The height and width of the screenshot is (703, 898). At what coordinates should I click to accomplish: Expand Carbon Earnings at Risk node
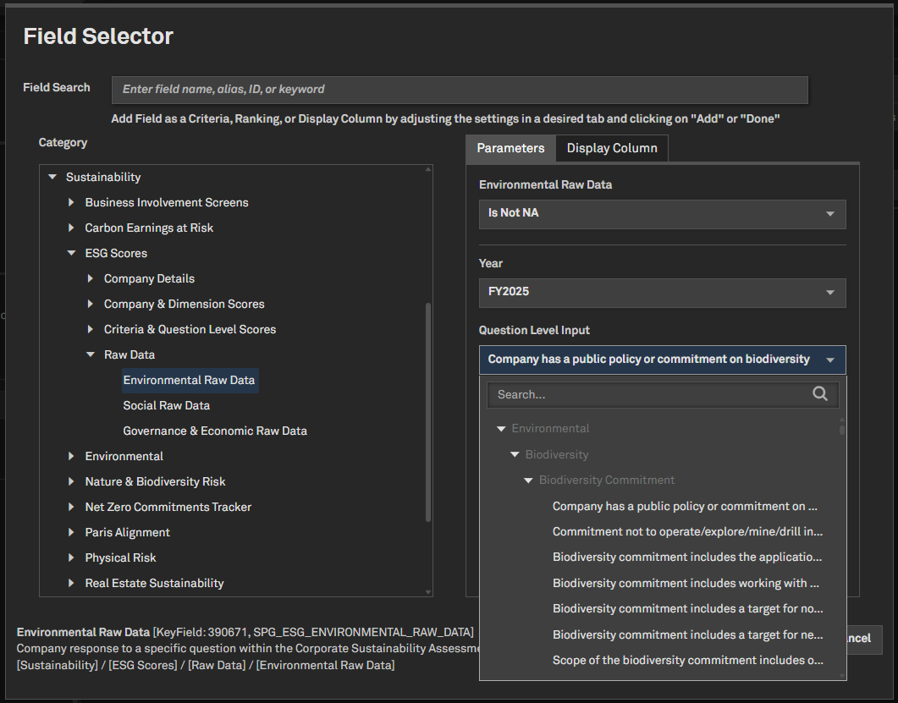[x=72, y=228]
